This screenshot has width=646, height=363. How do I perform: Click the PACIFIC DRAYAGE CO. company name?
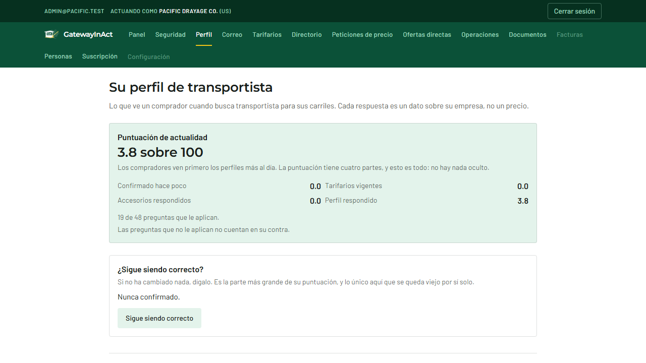(188, 11)
